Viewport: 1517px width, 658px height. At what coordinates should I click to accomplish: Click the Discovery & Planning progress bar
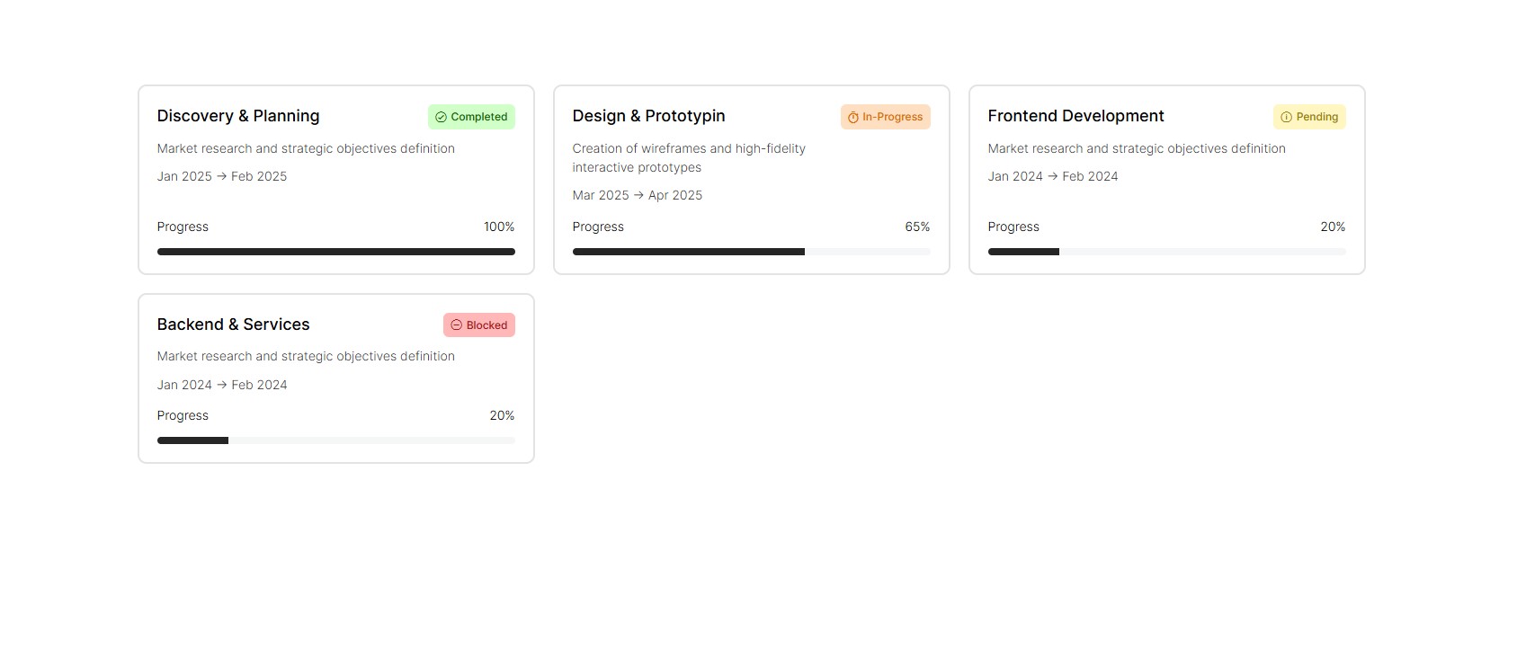(335, 252)
